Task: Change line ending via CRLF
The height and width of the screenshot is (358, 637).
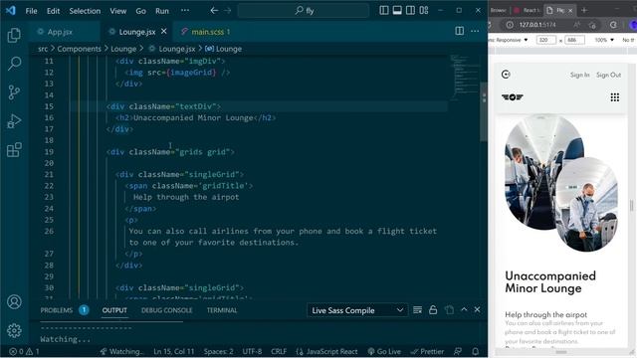Action: pos(279,351)
